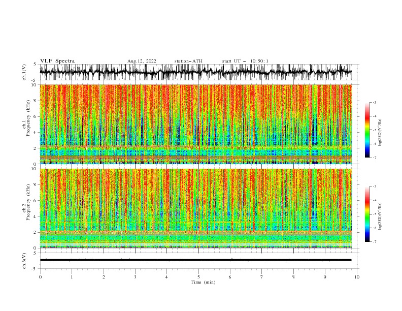The width and height of the screenshot is (402, 311).
Task: Click the log(PSD) label beside ch.1 colorbar
Action: coord(380,133)
